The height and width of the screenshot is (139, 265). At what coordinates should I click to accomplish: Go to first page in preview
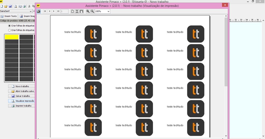coord(45,11)
